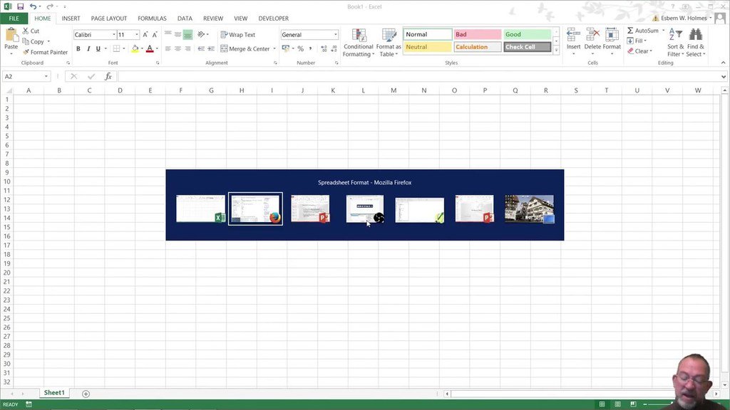The height and width of the screenshot is (410, 730).
Task: Switch to the INSERT tab
Action: click(71, 19)
